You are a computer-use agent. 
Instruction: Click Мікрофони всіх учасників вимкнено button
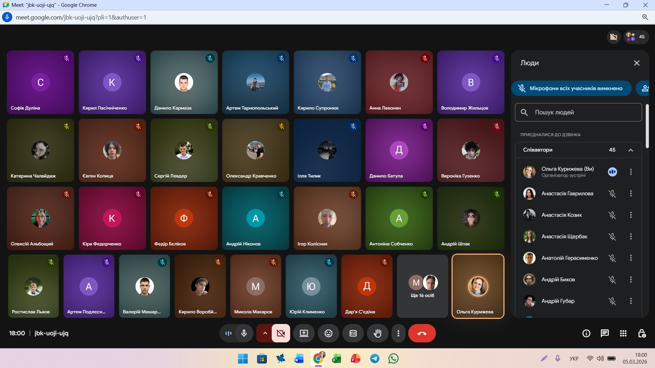point(571,88)
